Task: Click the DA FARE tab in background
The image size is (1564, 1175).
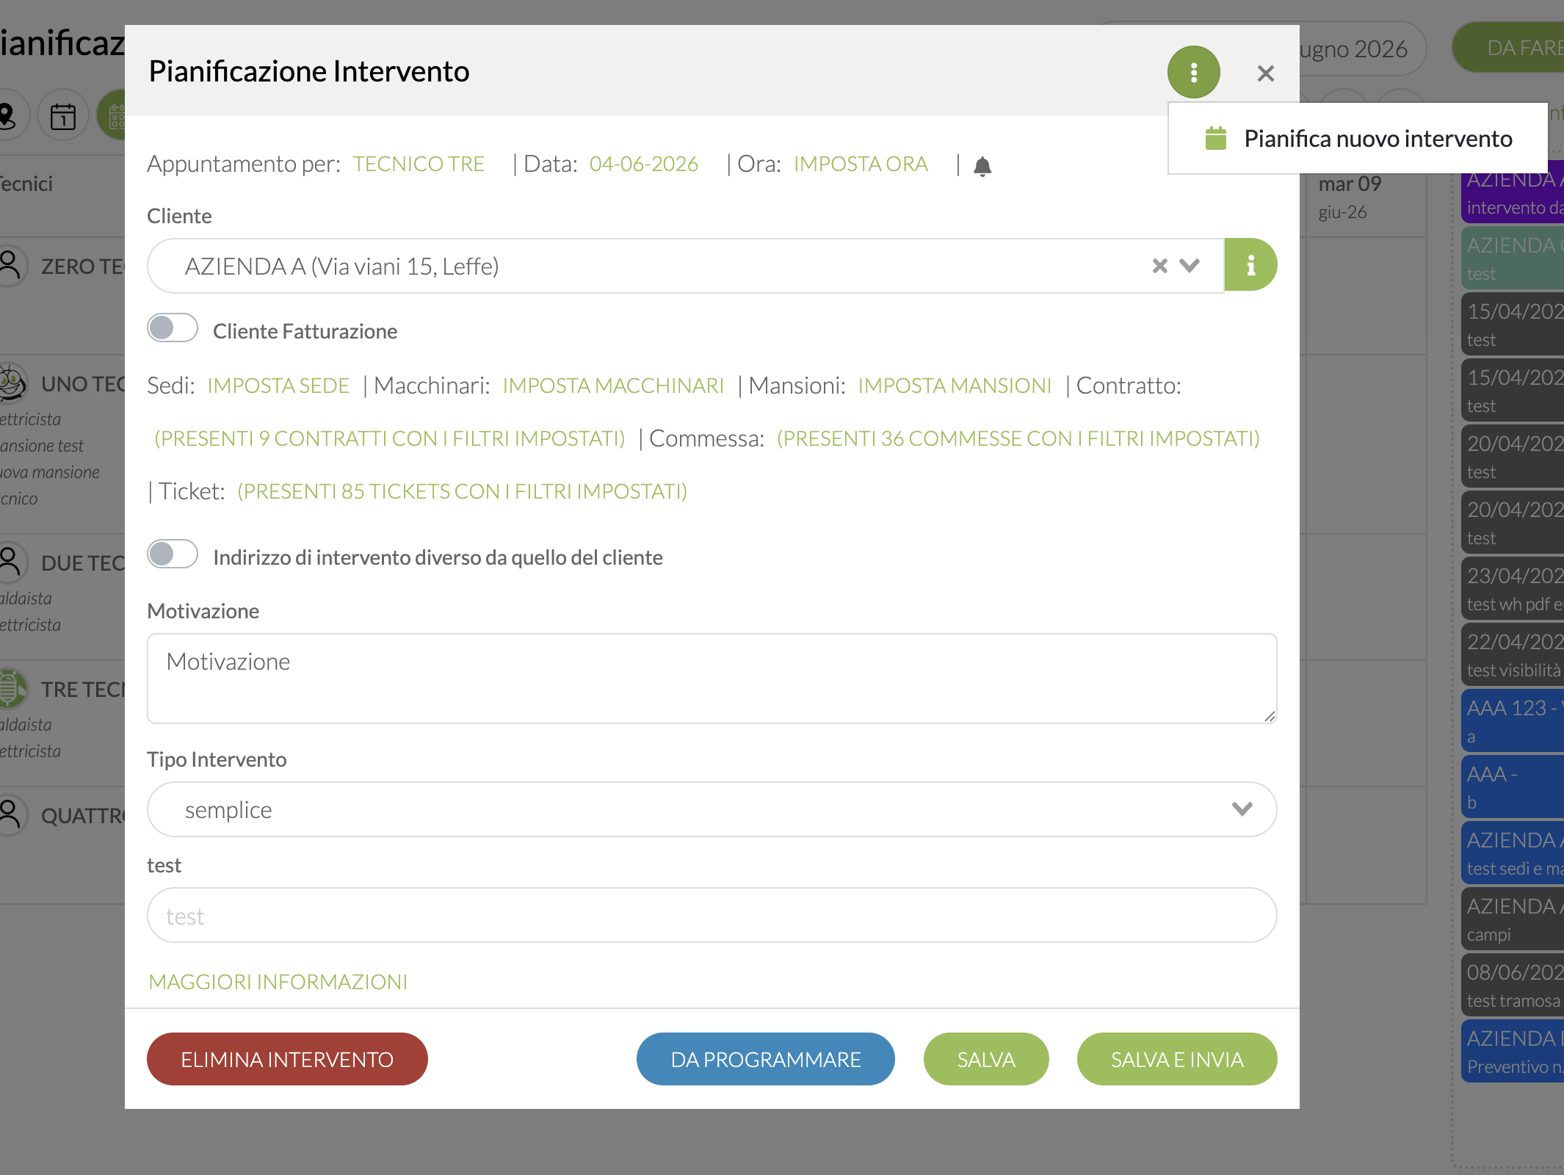Action: tap(1509, 48)
